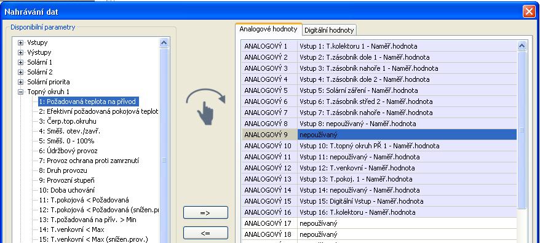
Task: Select highlighted nepoužívaný in ANALOGOVÝ 9 row
Action: [407, 135]
